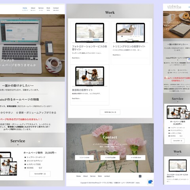Click the インスタグラムDM contact button

110,158
